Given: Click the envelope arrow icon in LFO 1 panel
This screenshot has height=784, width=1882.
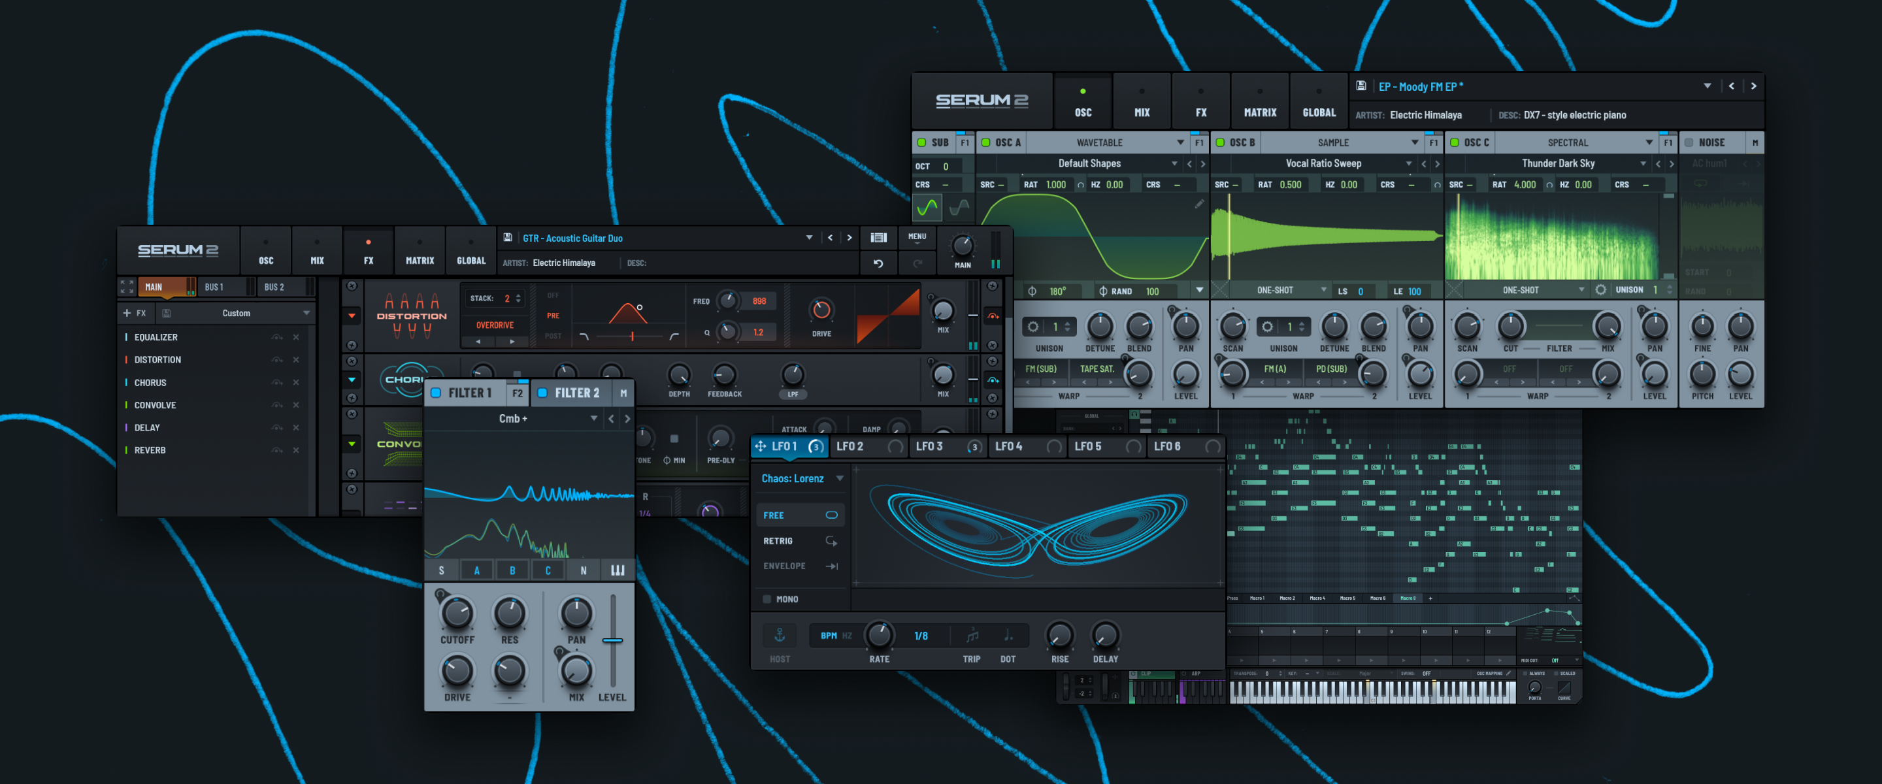Looking at the screenshot, I should [x=831, y=566].
